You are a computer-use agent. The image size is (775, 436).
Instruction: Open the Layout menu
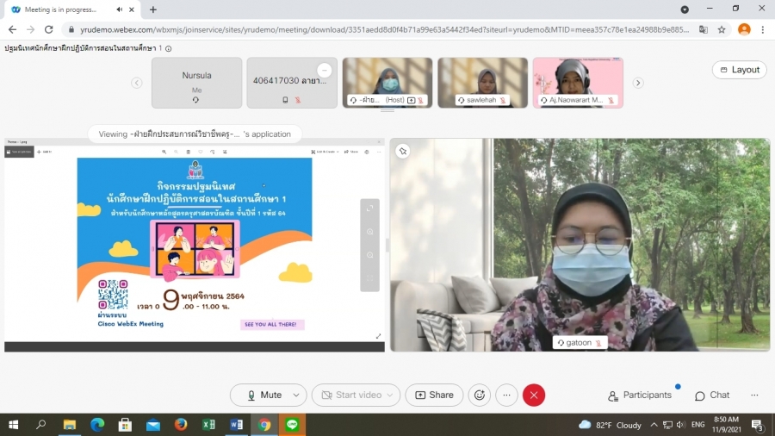point(739,70)
